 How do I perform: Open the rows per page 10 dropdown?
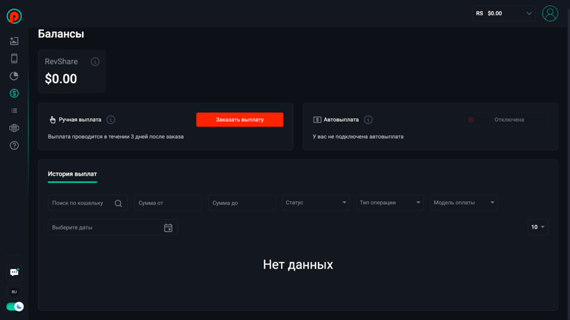[x=538, y=227]
